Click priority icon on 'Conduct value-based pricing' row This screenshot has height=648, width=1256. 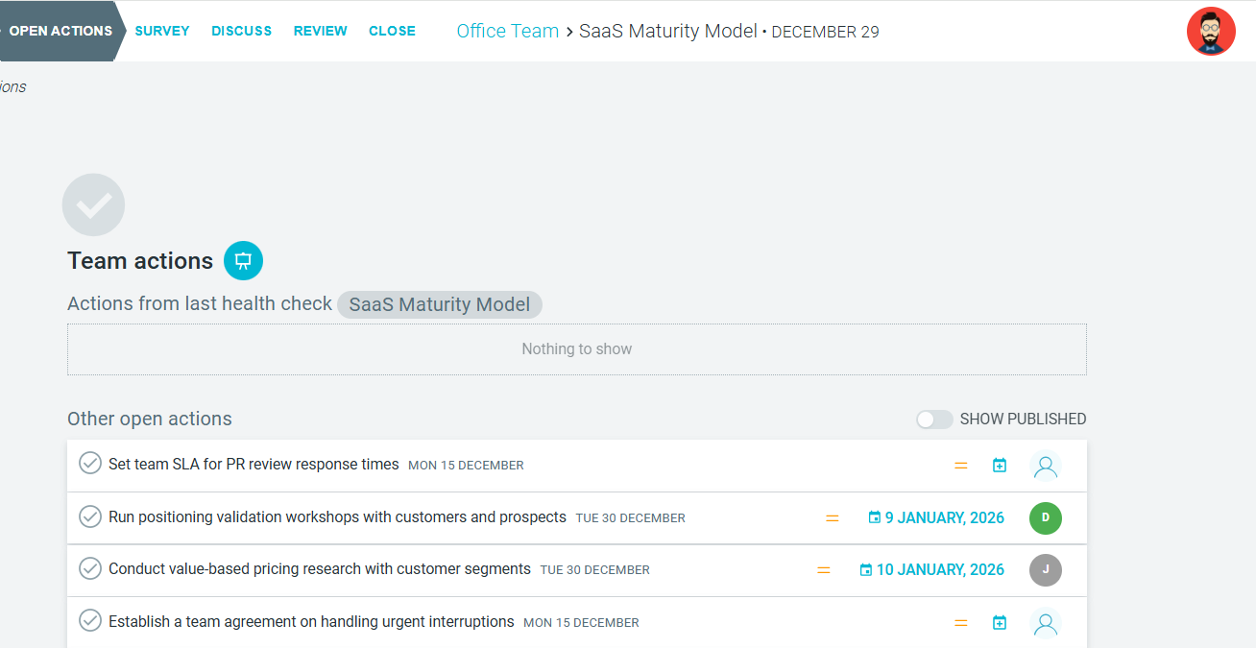(x=824, y=570)
